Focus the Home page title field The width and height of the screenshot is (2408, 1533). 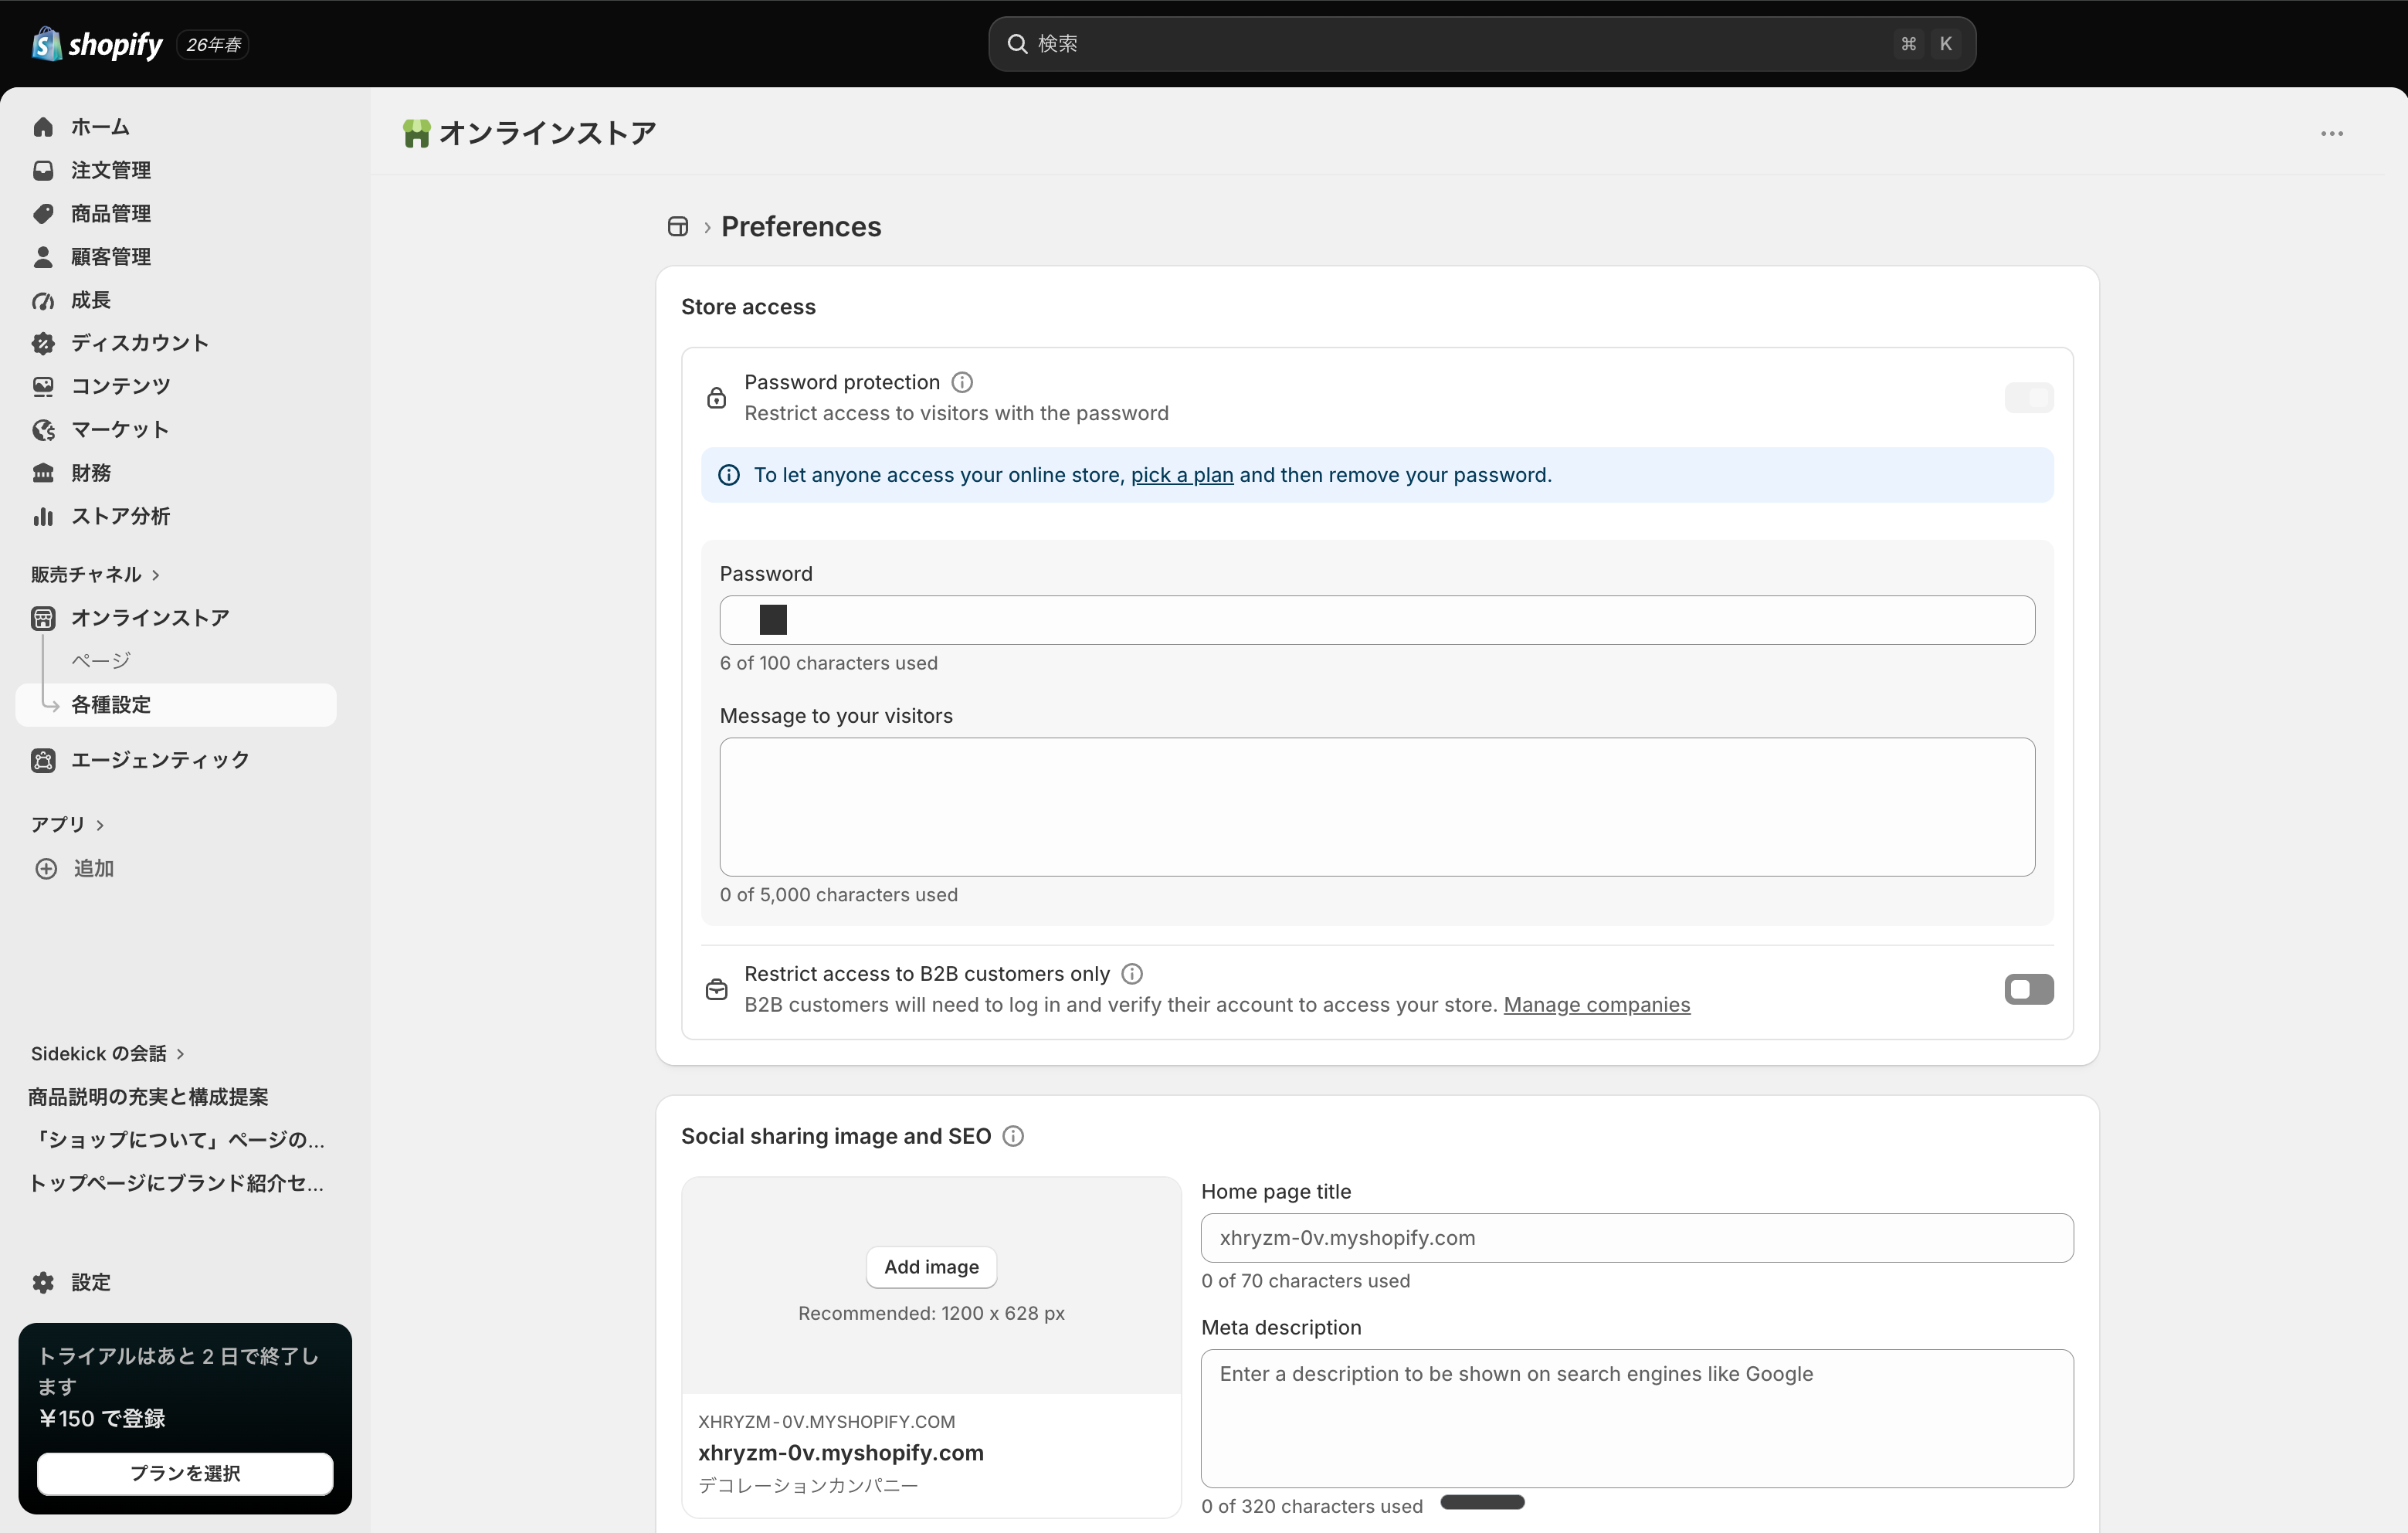1637,1238
